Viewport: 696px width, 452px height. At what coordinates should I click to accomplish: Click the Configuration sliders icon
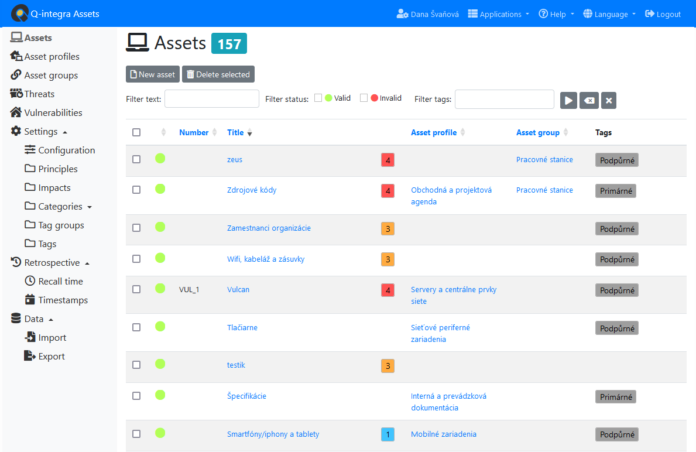[30, 150]
